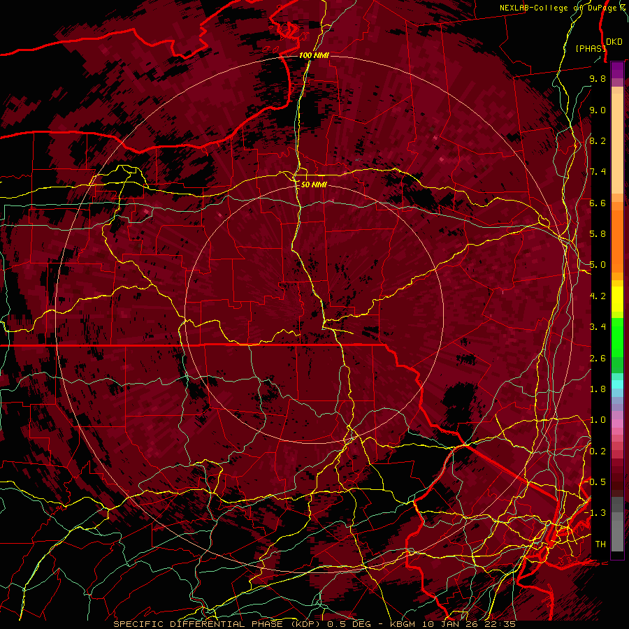Click the -1.3 scale value
This screenshot has width=629, height=629.
(595, 513)
